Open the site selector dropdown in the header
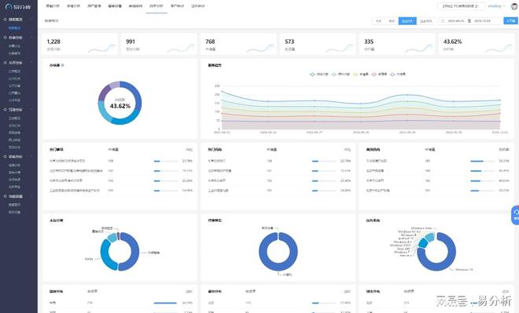This screenshot has width=519, height=313. click(461, 6)
